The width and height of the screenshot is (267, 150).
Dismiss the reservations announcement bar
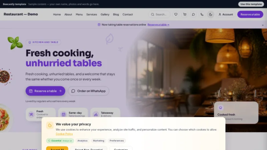263,25
